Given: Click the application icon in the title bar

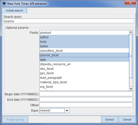Looking at the screenshot, I should tap(4, 3).
